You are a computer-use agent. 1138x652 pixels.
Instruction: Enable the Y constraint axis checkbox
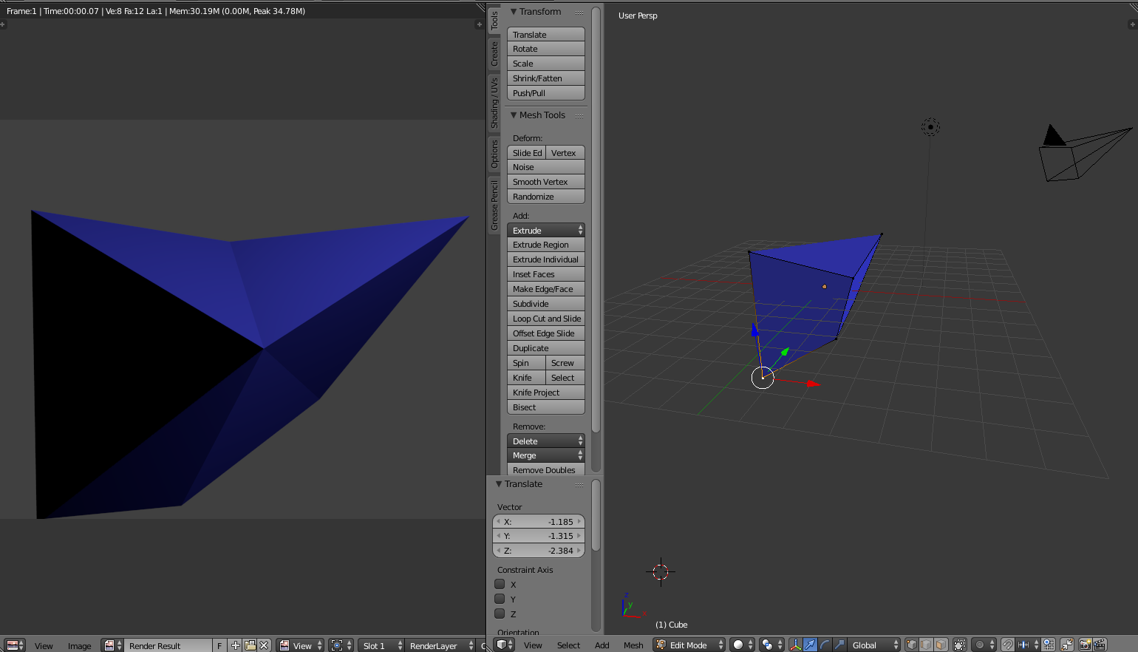click(x=500, y=599)
